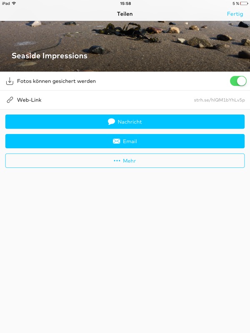The image size is (250, 333).
Task: Click the download icon beside Fotos
Action: [10, 81]
